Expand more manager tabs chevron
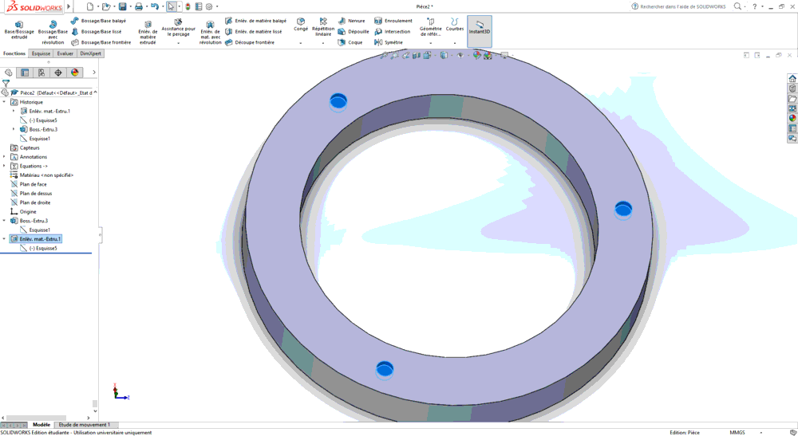The image size is (798, 436). pyautogui.click(x=94, y=73)
